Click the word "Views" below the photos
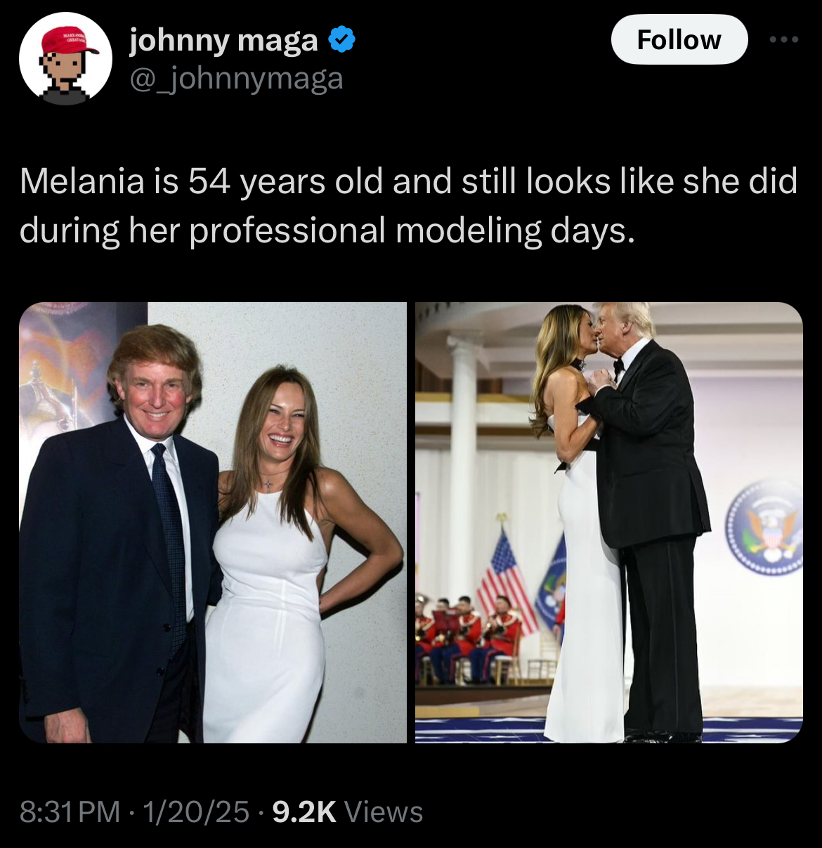 (384, 811)
